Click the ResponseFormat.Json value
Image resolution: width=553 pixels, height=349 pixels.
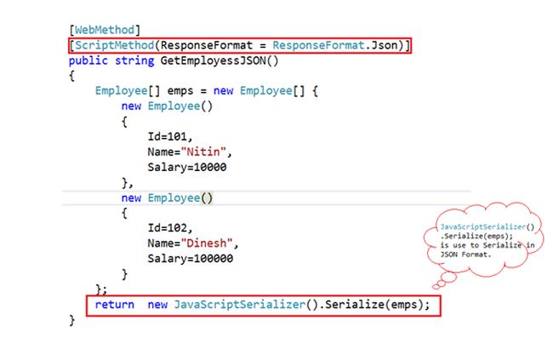coord(335,45)
